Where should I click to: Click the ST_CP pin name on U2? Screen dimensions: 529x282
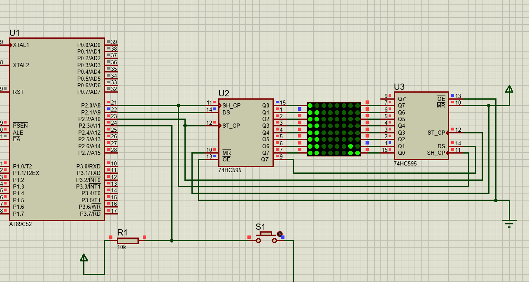[231, 126]
